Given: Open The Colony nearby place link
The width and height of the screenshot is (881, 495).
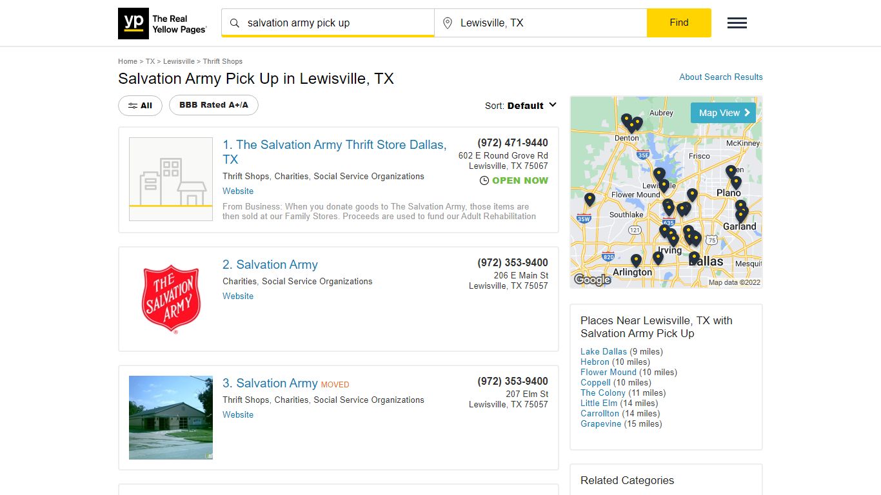Looking at the screenshot, I should [x=603, y=393].
